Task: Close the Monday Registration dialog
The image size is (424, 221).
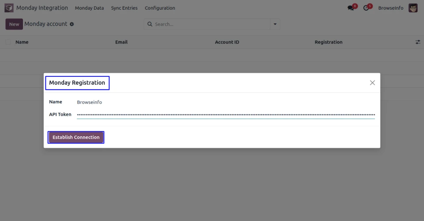Action: [x=372, y=83]
